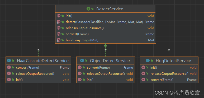Click the method icon beside detect(CascadeClassifier...)

59,22
